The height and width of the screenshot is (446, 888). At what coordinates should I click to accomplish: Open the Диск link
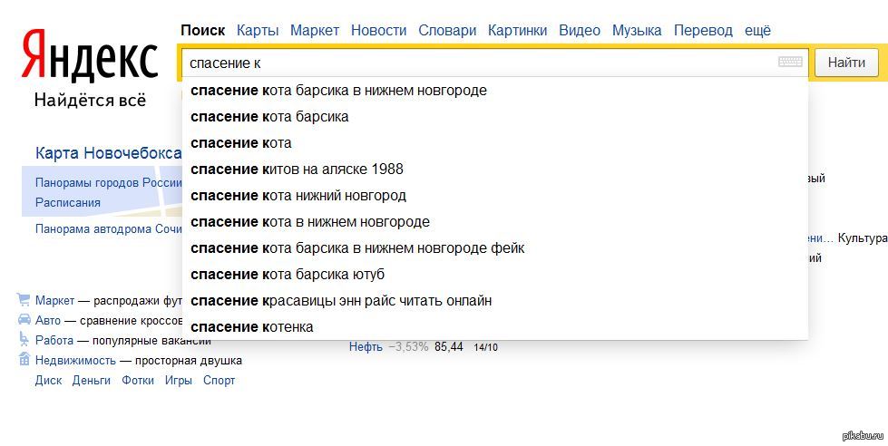point(48,380)
